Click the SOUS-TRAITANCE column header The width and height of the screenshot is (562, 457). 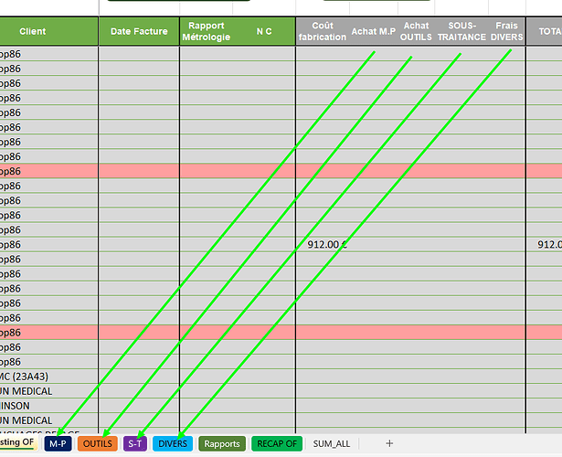[x=461, y=31]
